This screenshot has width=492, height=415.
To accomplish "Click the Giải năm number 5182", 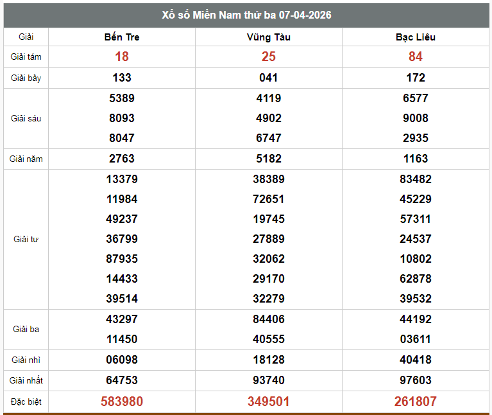I will 268,159.
